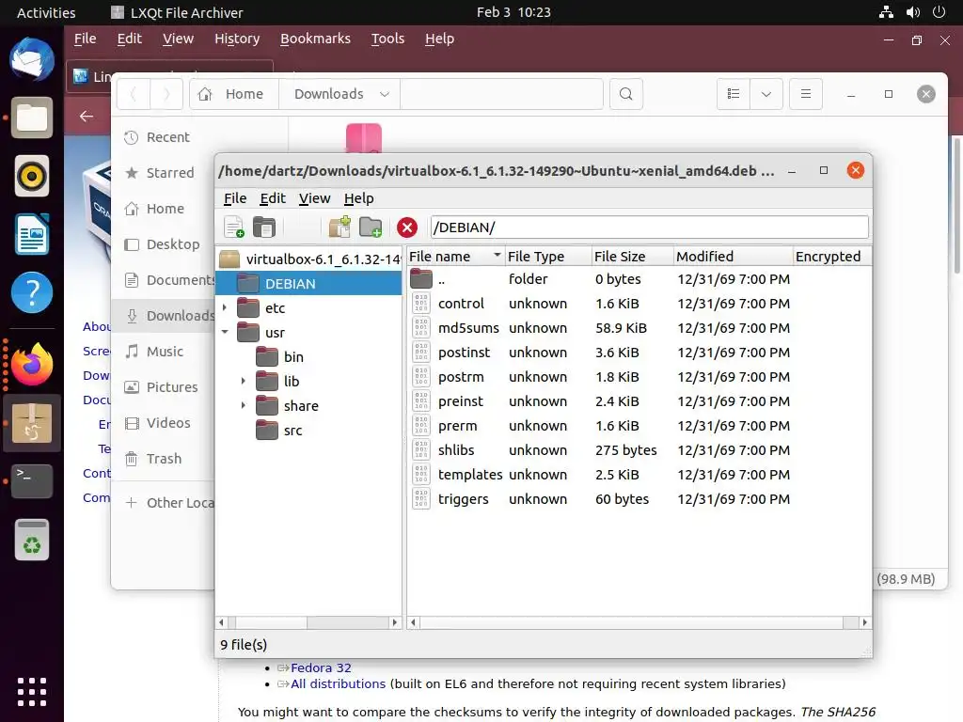This screenshot has width=963, height=722.
Task: Select the md5sums file row
Action: click(x=599, y=328)
